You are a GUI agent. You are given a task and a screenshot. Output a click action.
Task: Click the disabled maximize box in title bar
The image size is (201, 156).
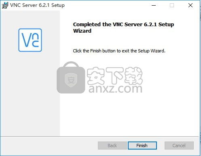[172, 5]
